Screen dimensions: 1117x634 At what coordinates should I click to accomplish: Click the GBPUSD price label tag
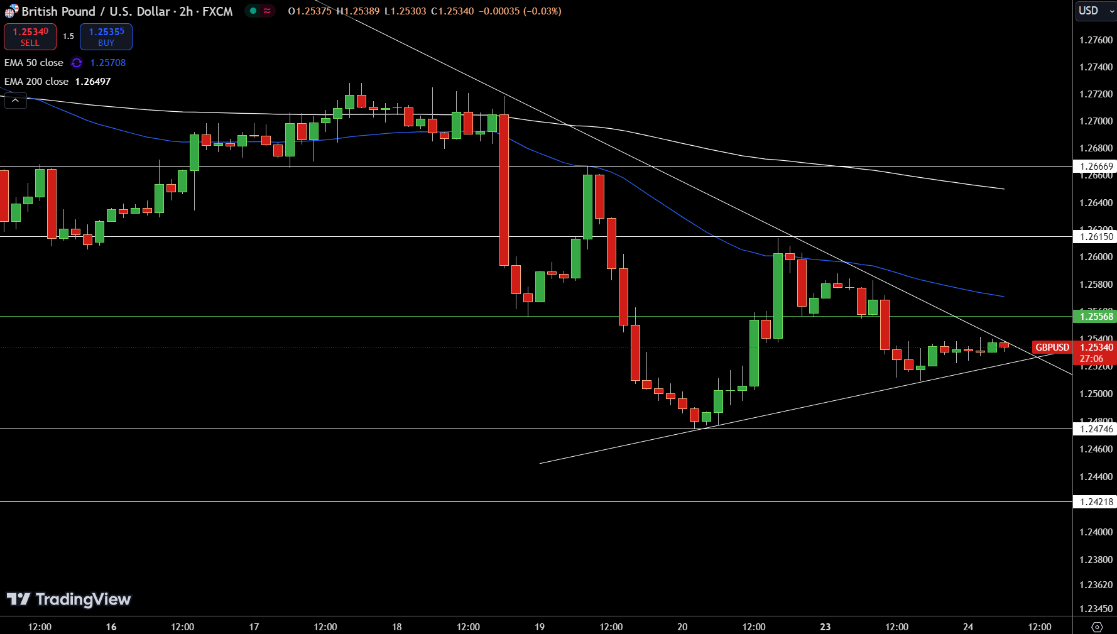click(x=1052, y=347)
